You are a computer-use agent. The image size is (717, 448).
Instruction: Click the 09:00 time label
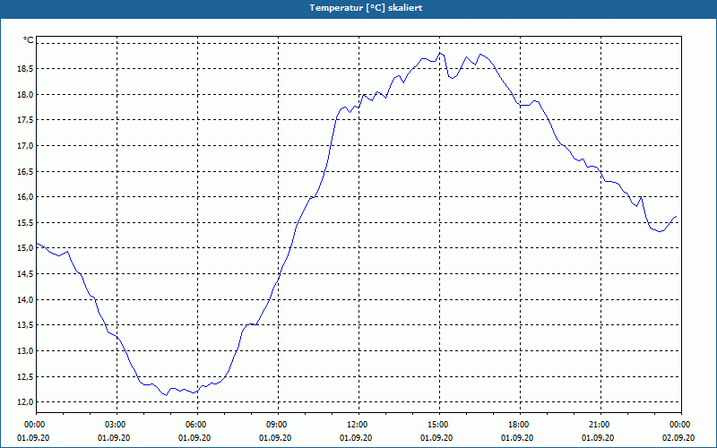tap(278, 425)
